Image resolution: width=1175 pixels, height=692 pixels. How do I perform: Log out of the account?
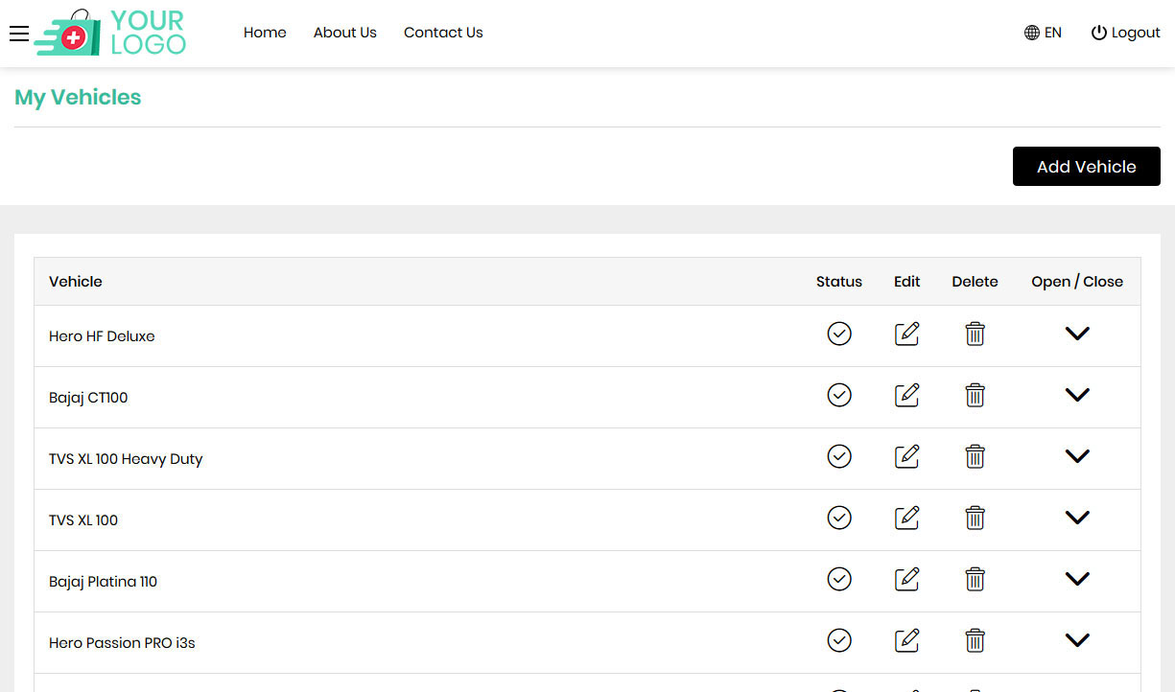pos(1126,33)
